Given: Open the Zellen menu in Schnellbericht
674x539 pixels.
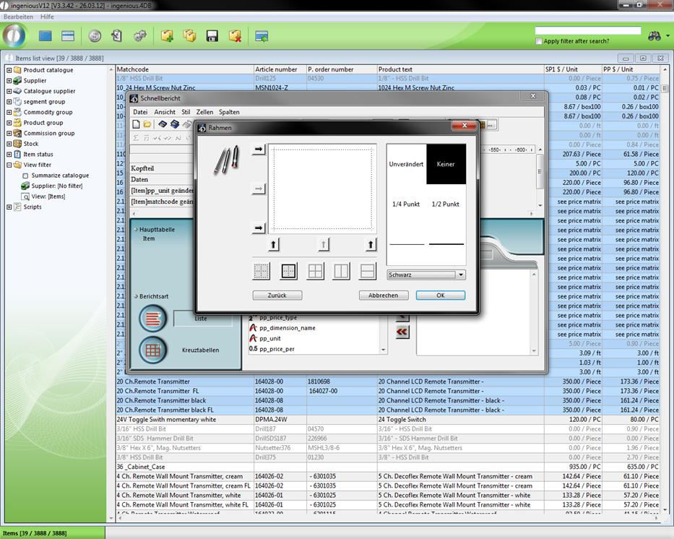Looking at the screenshot, I should pyautogui.click(x=204, y=112).
